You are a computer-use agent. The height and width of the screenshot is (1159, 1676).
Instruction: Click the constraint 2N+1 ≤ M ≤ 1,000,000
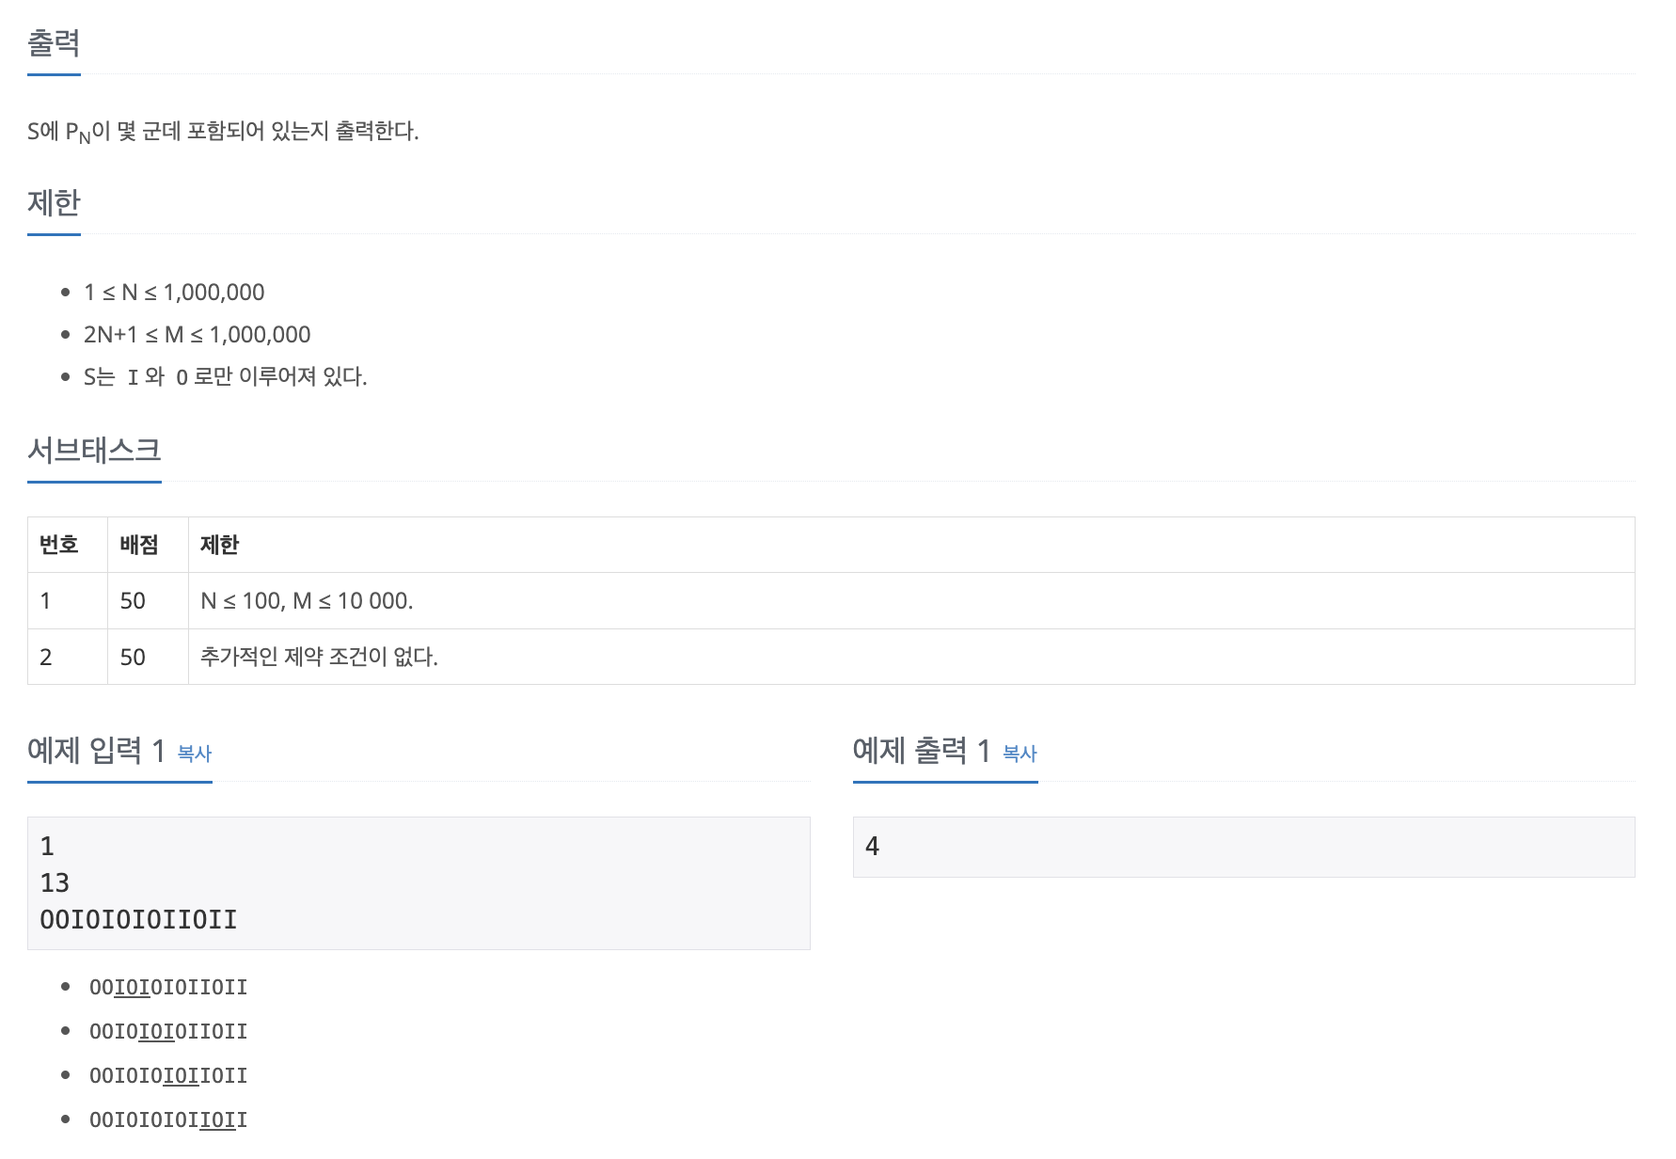(197, 335)
